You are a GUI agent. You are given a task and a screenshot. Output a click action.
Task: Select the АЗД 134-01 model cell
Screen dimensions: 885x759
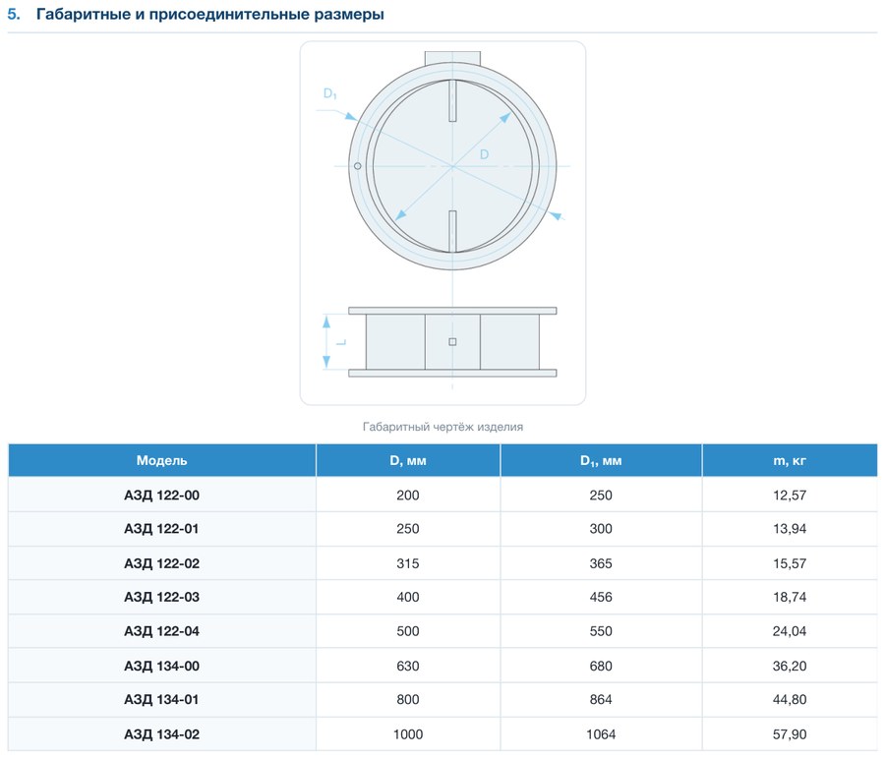(x=161, y=700)
